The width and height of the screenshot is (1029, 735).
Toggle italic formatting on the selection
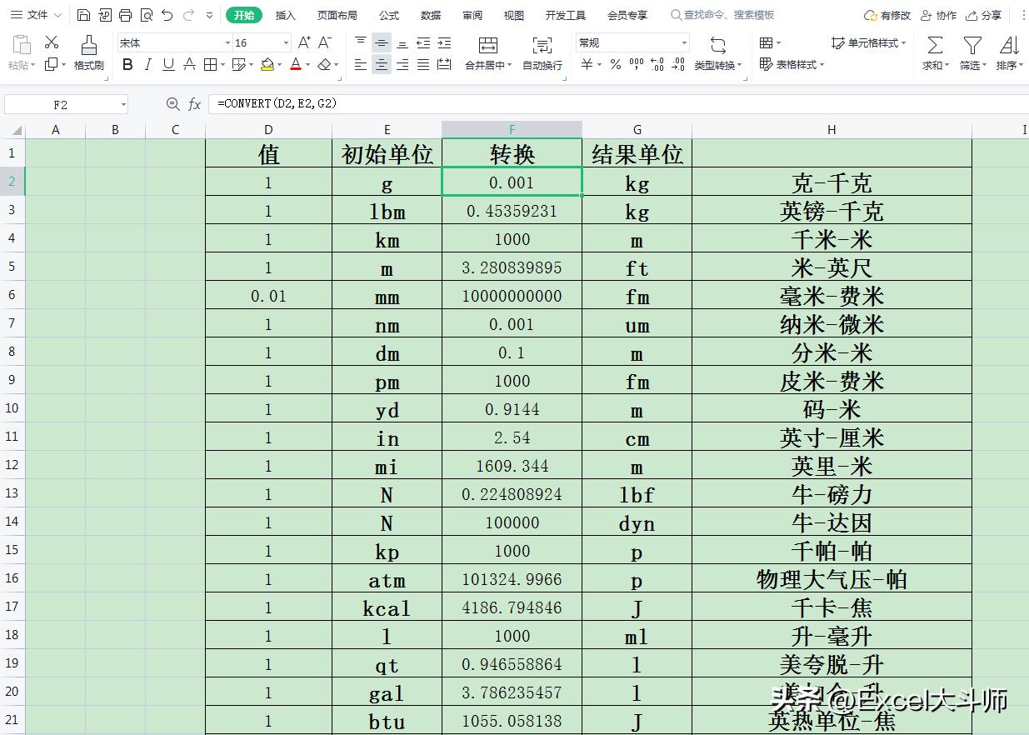147,64
